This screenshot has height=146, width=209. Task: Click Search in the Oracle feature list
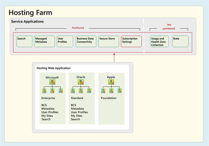pyautogui.click(x=75, y=119)
